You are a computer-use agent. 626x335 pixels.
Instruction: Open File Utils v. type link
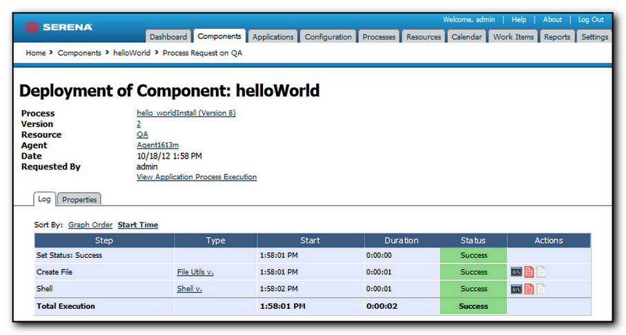click(195, 272)
